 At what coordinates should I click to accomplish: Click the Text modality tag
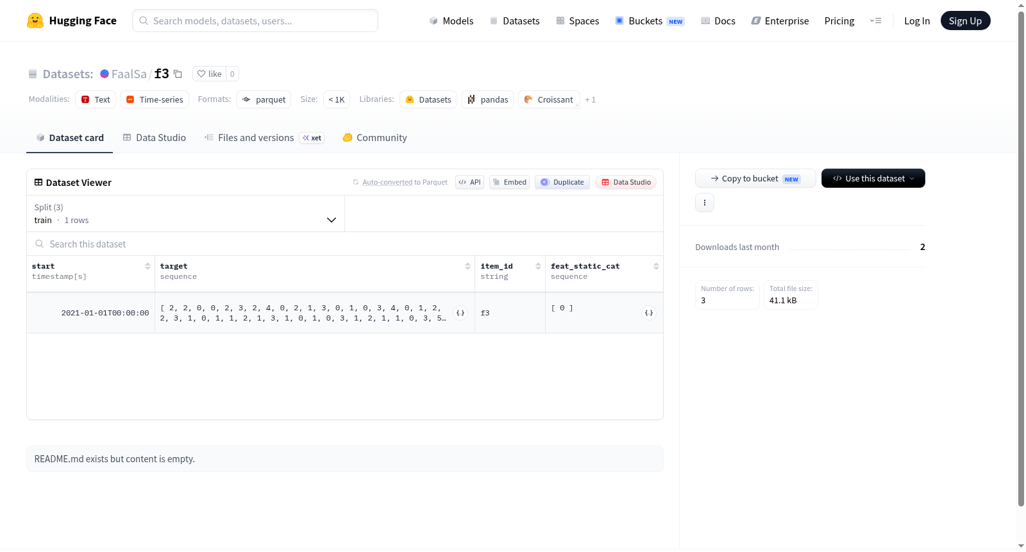point(96,99)
